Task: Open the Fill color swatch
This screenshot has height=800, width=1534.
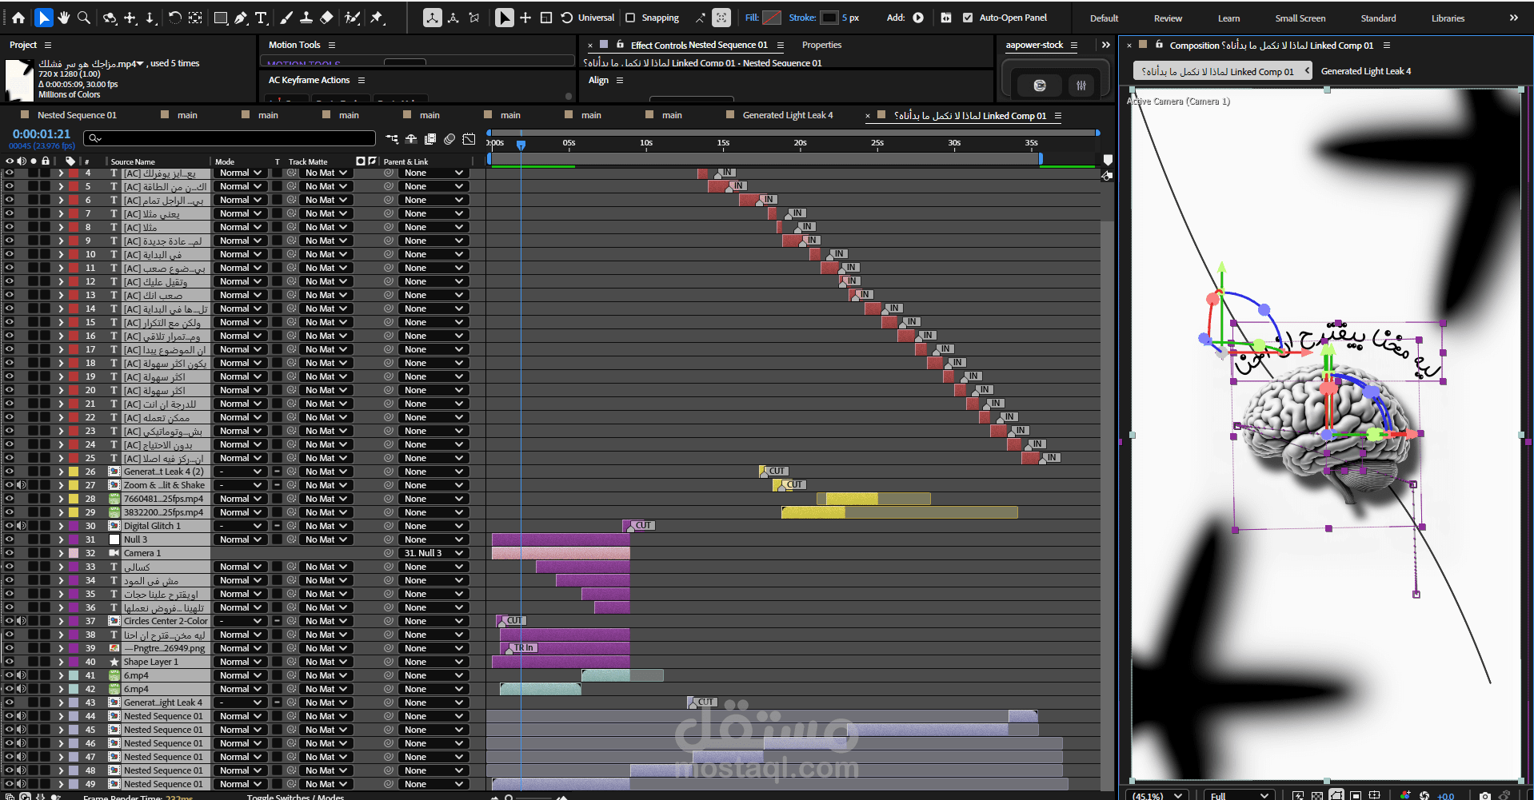Action: (x=772, y=18)
